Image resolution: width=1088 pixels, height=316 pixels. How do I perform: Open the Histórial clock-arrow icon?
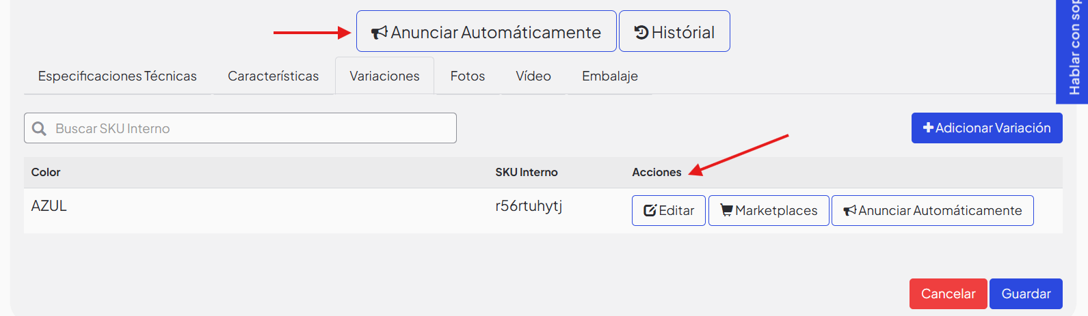pos(641,32)
